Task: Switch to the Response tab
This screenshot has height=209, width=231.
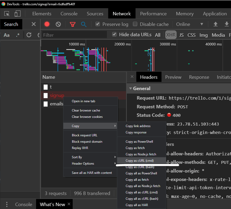Action: click(199, 77)
